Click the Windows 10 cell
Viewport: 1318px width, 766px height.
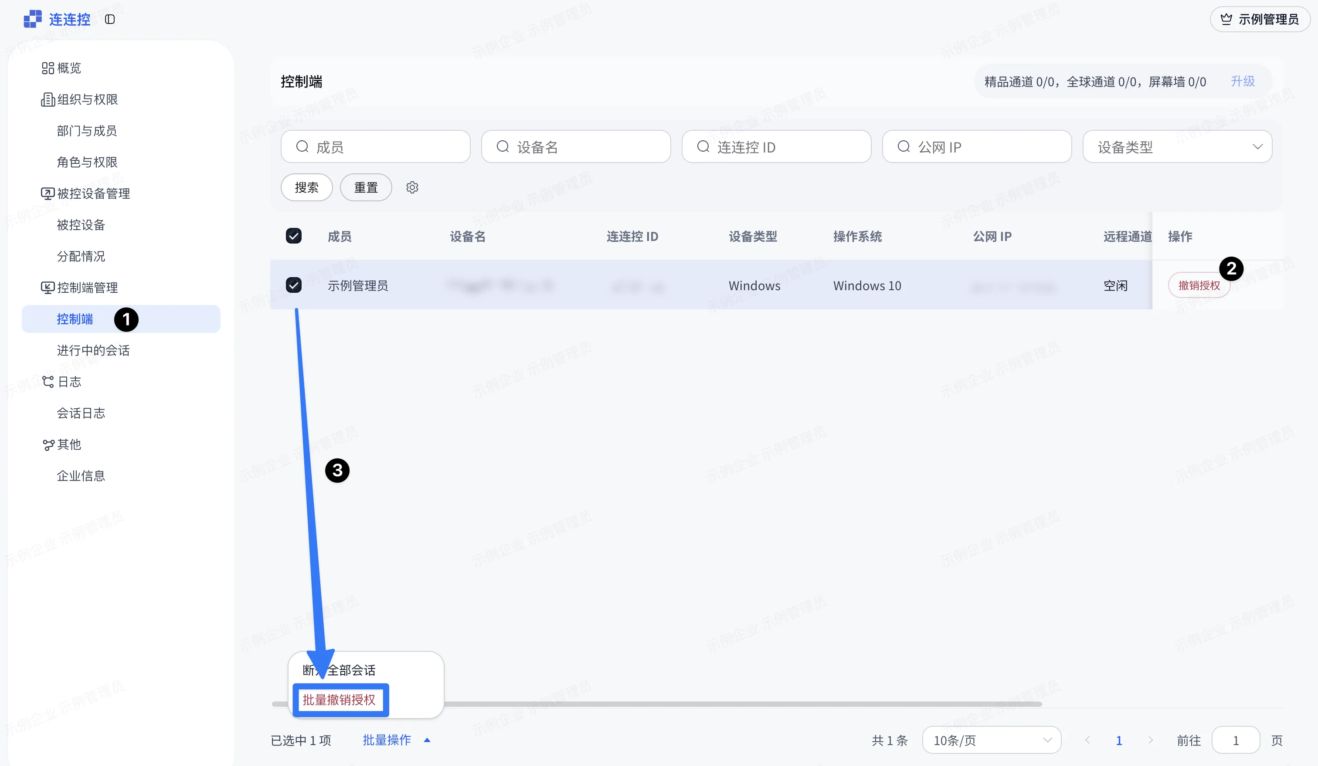pyautogui.click(x=866, y=285)
